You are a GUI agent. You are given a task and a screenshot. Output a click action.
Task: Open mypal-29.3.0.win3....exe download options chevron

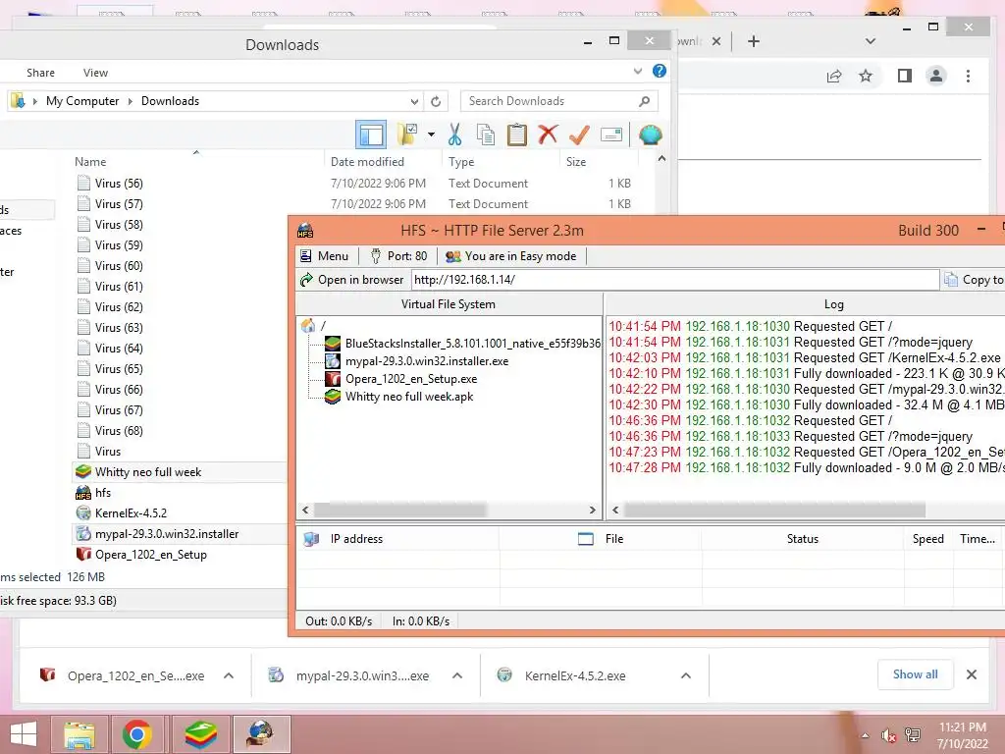pos(457,675)
